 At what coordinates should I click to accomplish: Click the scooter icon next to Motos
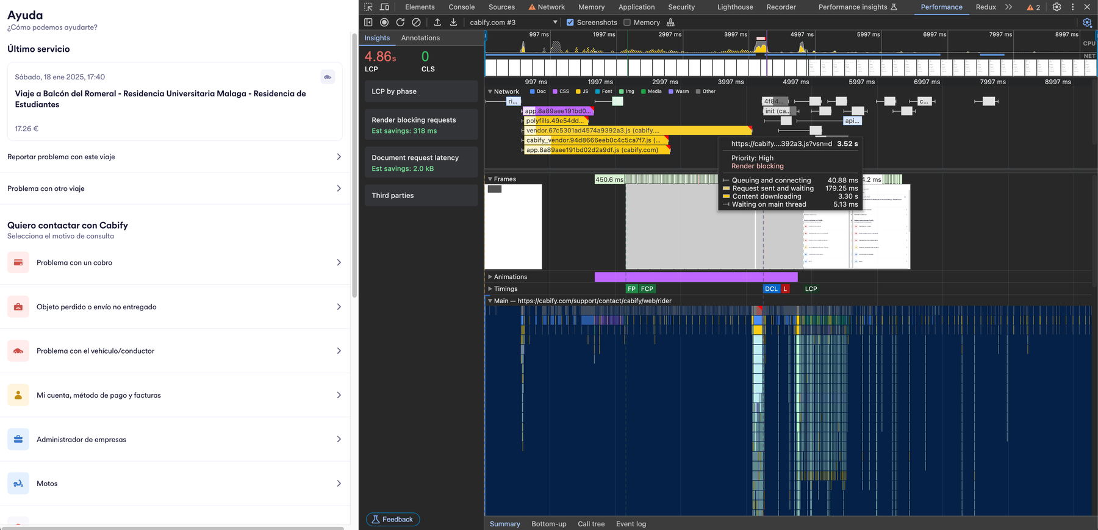tap(18, 483)
